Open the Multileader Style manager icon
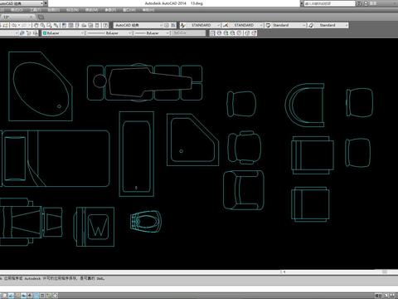The image size is (398, 299). pos(311,25)
